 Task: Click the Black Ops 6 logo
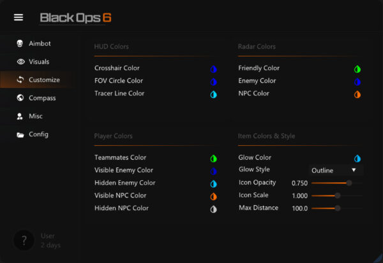pos(75,17)
